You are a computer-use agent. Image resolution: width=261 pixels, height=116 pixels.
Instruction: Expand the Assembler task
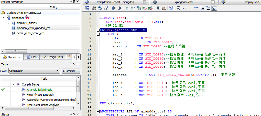click(x=19, y=100)
